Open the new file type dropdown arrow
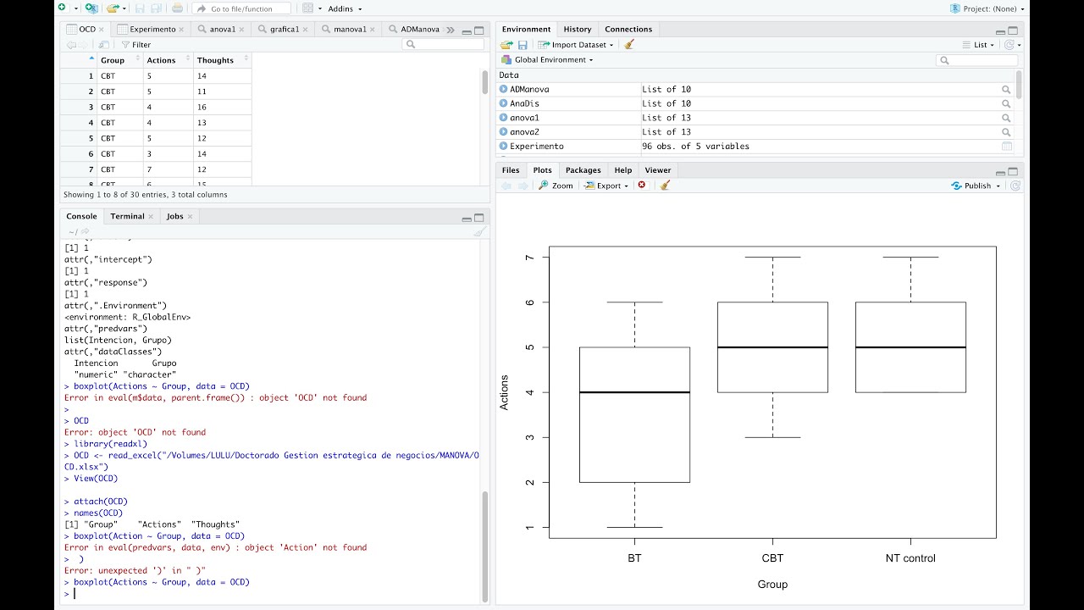This screenshot has height=610, width=1084. pyautogui.click(x=75, y=8)
